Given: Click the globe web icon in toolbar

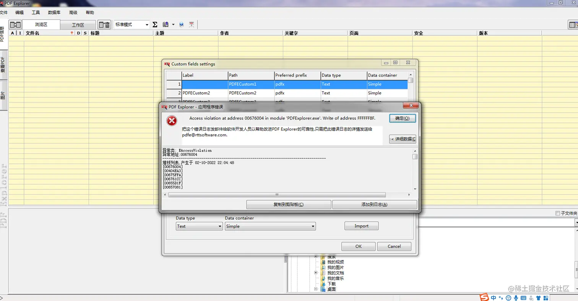Looking at the screenshot, I should click(x=181, y=24).
